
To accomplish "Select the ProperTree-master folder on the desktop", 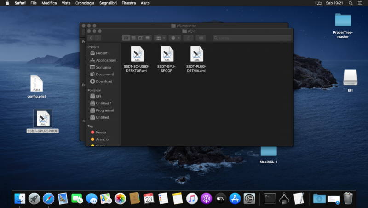I will tap(343, 20).
